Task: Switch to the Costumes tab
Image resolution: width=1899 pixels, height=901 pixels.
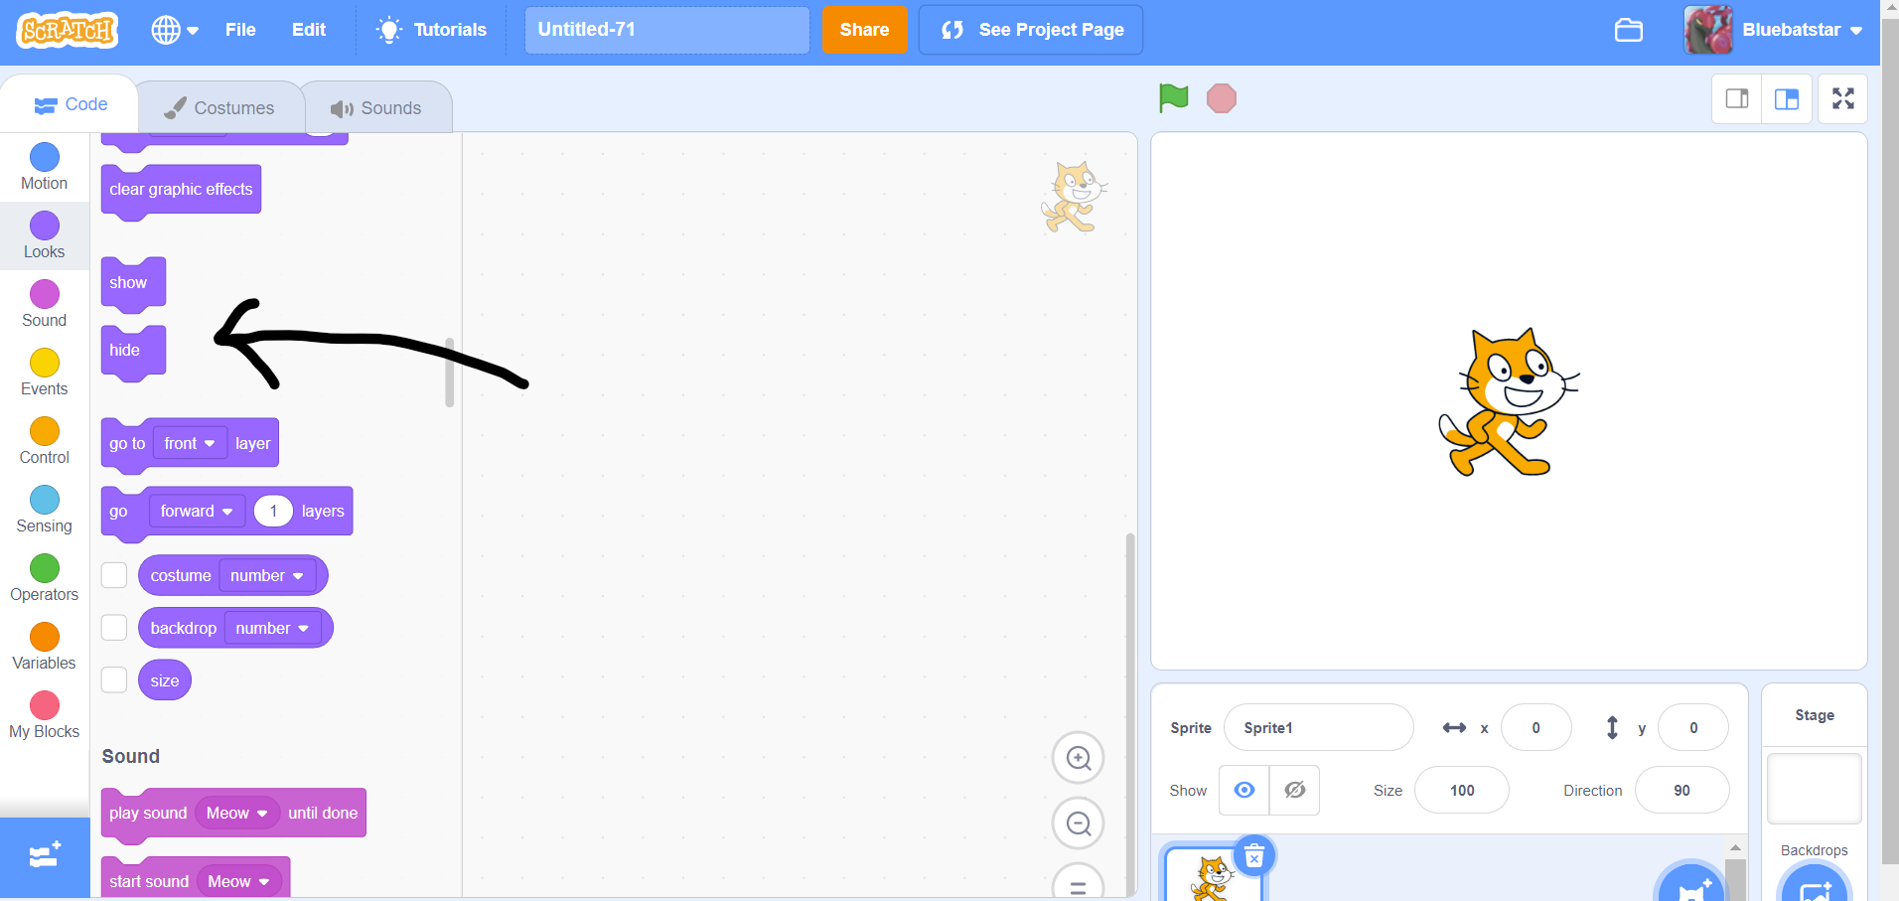Action: (x=219, y=106)
